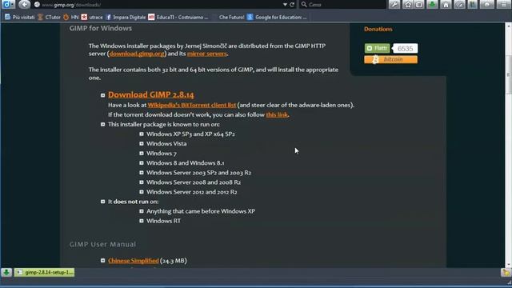
Task: Open the Chinese Simplified manual link
Action: tap(134, 261)
